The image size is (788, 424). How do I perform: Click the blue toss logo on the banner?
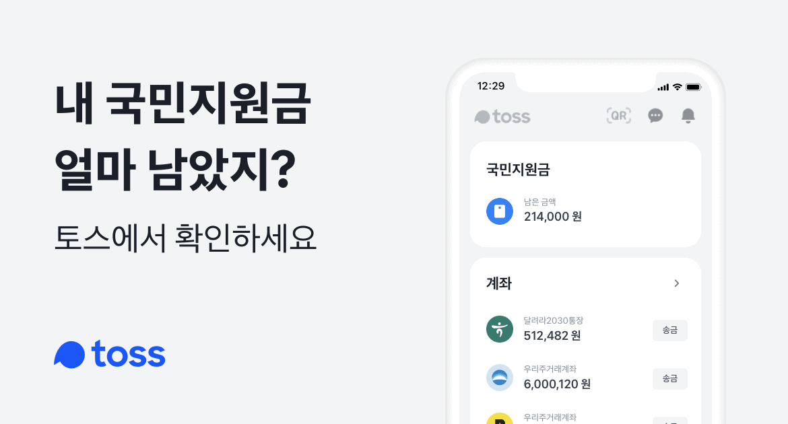[x=109, y=355]
